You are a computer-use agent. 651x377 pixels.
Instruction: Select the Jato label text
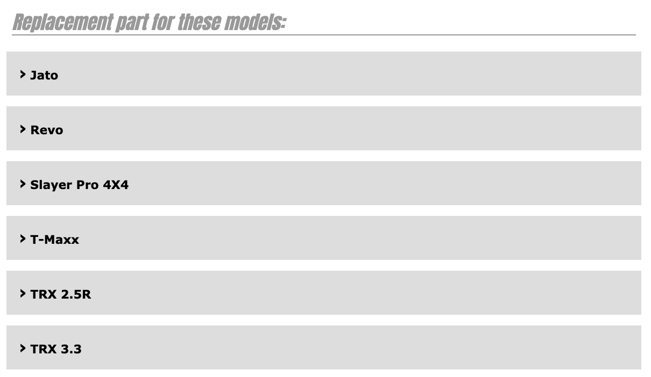pos(44,75)
